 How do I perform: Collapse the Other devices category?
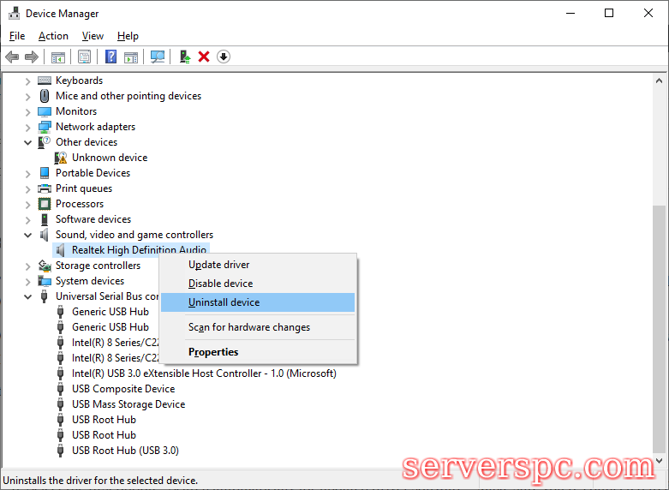point(28,142)
